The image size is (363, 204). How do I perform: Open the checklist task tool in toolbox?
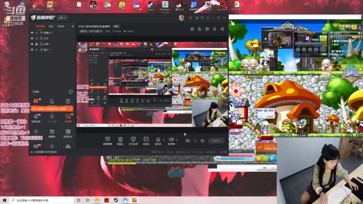click(68, 101)
